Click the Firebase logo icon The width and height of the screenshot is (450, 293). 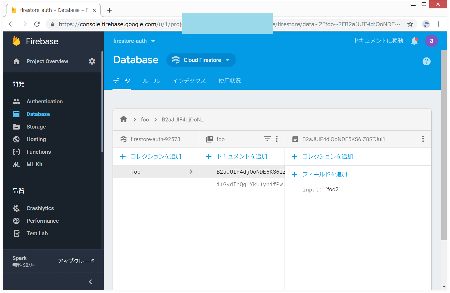[x=16, y=41]
